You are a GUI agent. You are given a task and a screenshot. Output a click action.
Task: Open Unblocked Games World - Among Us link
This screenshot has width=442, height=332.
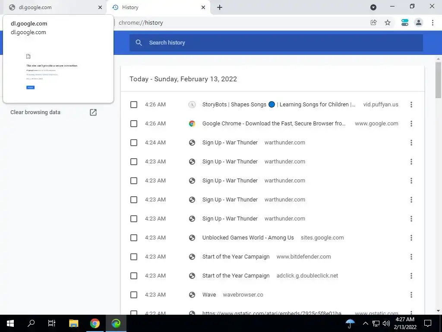point(248,238)
